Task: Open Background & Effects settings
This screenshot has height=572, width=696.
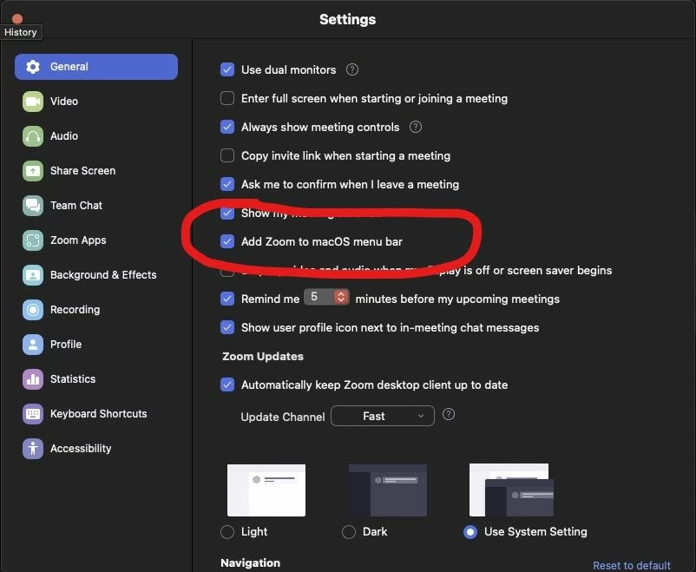Action: click(x=96, y=275)
